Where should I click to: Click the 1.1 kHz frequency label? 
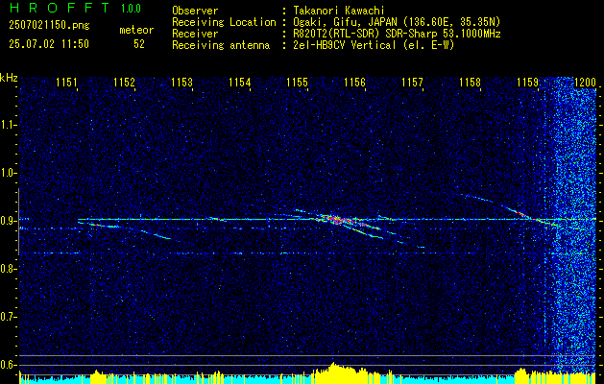8,125
